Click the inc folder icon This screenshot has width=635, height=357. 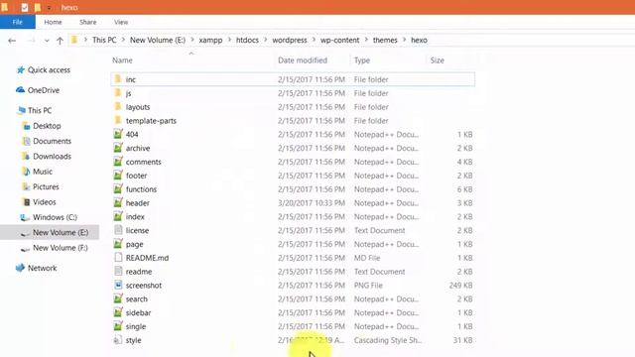point(118,79)
